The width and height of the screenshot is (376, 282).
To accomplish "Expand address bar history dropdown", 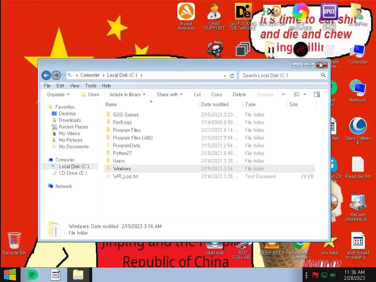I will pos(225,76).
